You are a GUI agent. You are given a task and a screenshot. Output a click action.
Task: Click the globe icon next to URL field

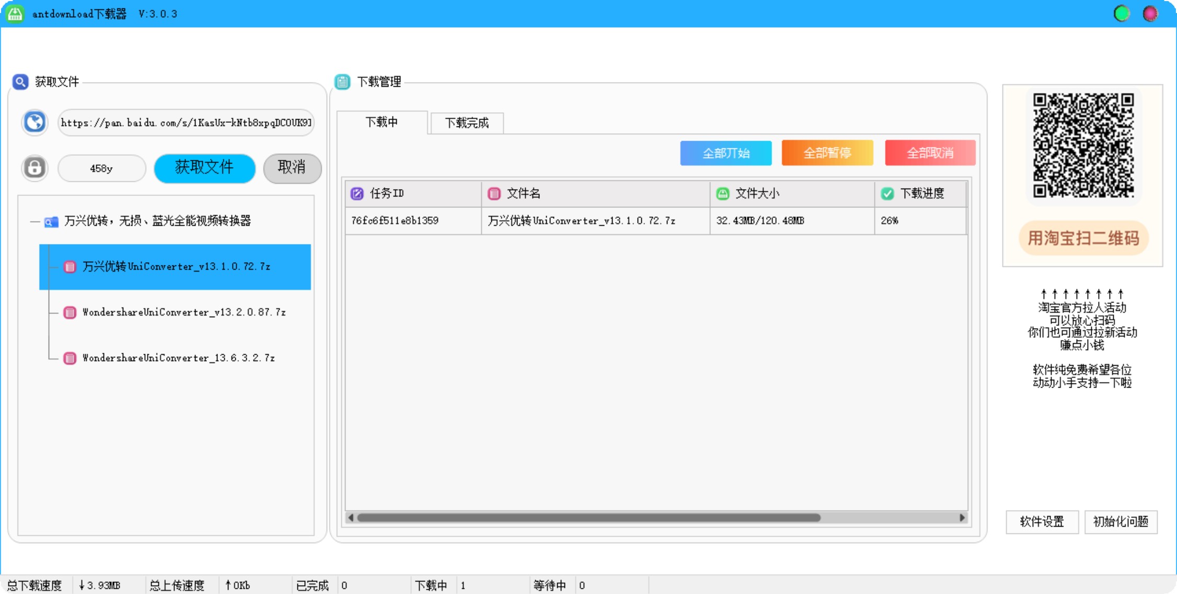tap(35, 123)
